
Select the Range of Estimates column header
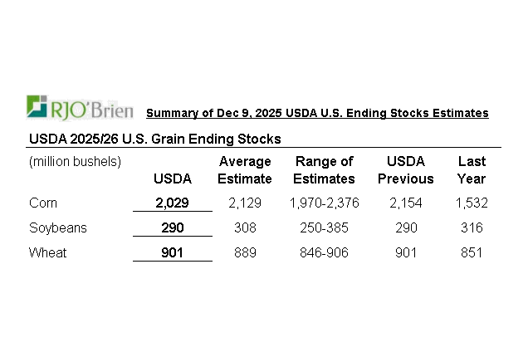(x=324, y=169)
